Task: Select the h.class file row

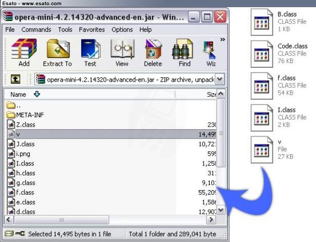Action: (x=110, y=173)
